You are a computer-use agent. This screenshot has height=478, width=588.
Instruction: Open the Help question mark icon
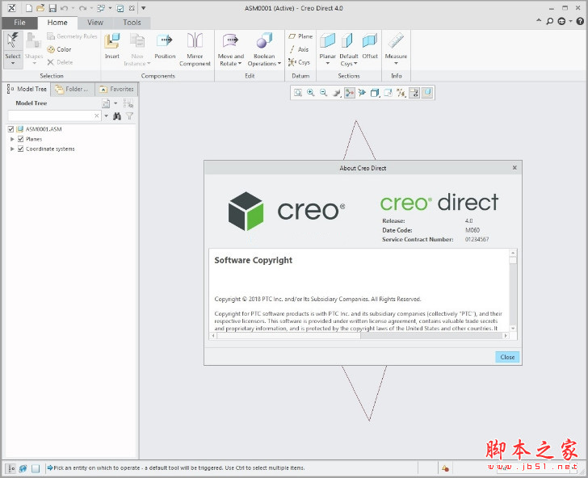point(580,21)
